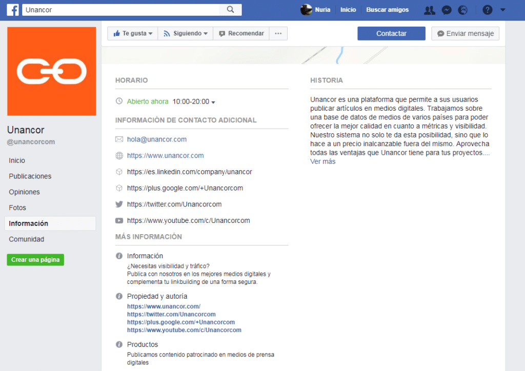This screenshot has width=525, height=371.
Task: Open the friend requests icon
Action: [x=429, y=10]
